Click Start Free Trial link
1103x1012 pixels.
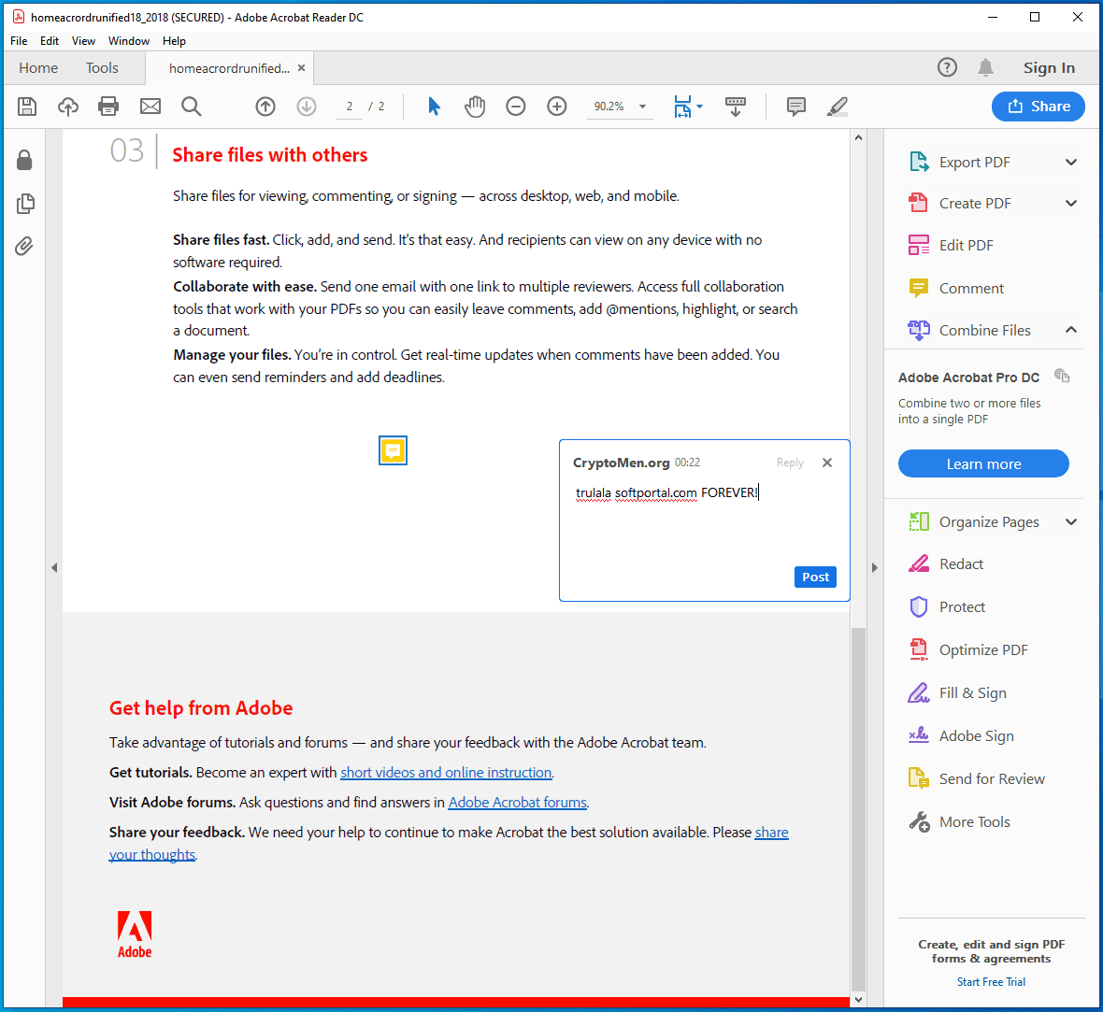991,982
